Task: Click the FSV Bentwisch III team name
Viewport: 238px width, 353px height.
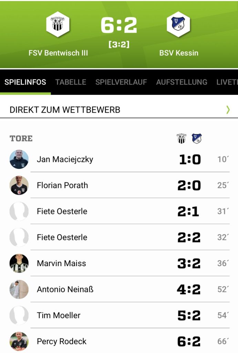Action: (x=58, y=53)
